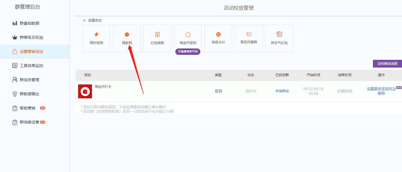Screen dimensions: 402x172
Task: Click the monitor icon beside 工具效果监控
Action: click(x=15, y=66)
